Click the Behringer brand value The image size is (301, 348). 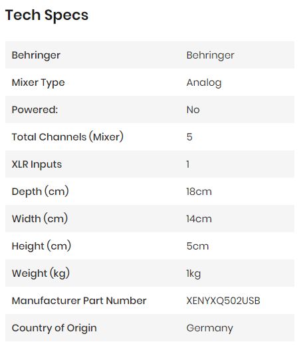pyautogui.click(x=210, y=55)
